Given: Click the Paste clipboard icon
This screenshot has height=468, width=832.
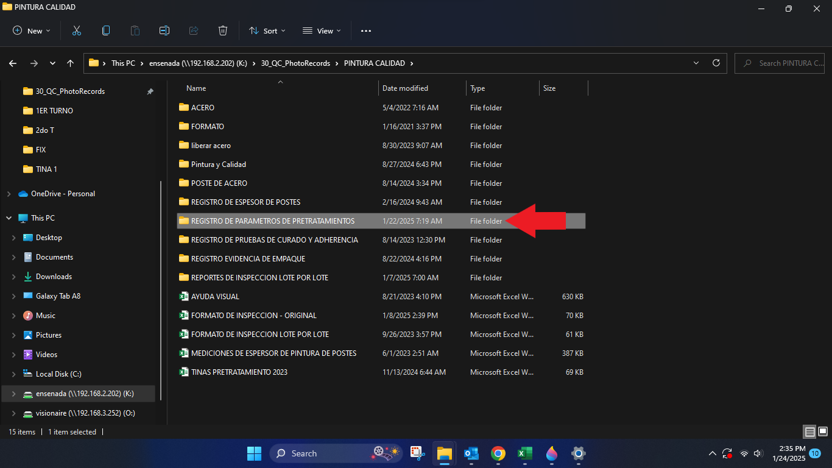Looking at the screenshot, I should [135, 30].
